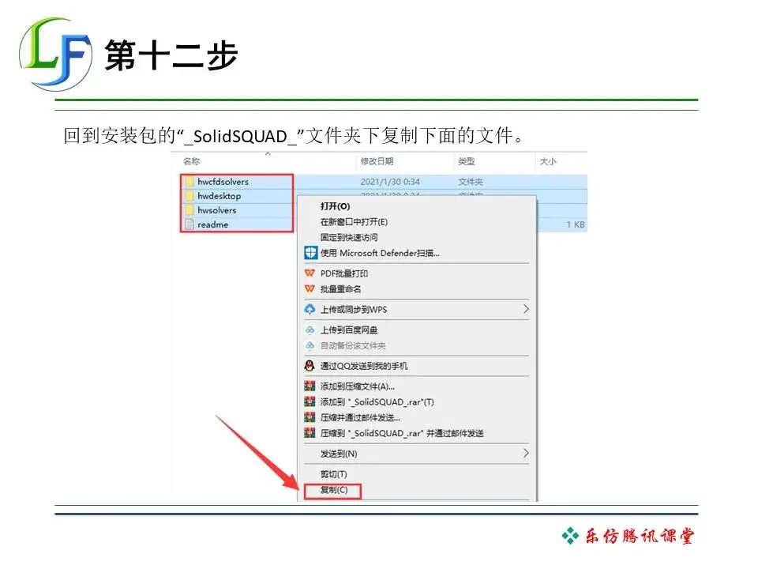The height and width of the screenshot is (569, 758).
Task: Click the WinRAR icon beside 添加到压缩文件(A)
Action: tap(310, 386)
